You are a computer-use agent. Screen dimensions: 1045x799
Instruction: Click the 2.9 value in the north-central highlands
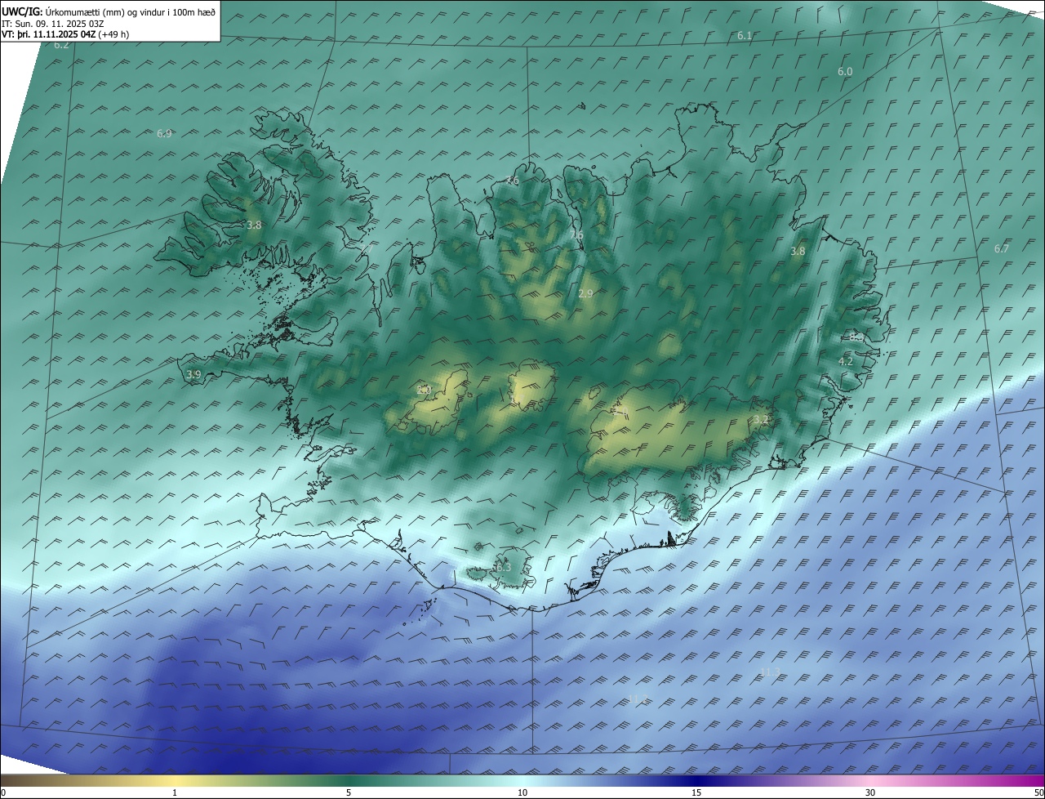click(585, 293)
